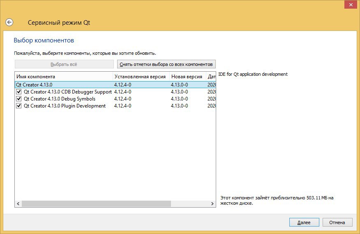Select 'Qt Creator 4.13.0 CDB Debugger Support' label
The width and height of the screenshot is (360, 234).
pyautogui.click(x=68, y=92)
